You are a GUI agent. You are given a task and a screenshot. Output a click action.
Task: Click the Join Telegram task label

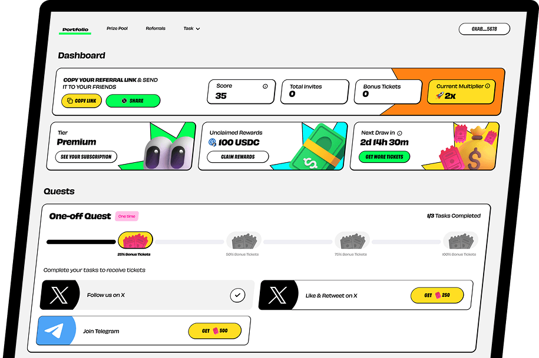pos(101,332)
